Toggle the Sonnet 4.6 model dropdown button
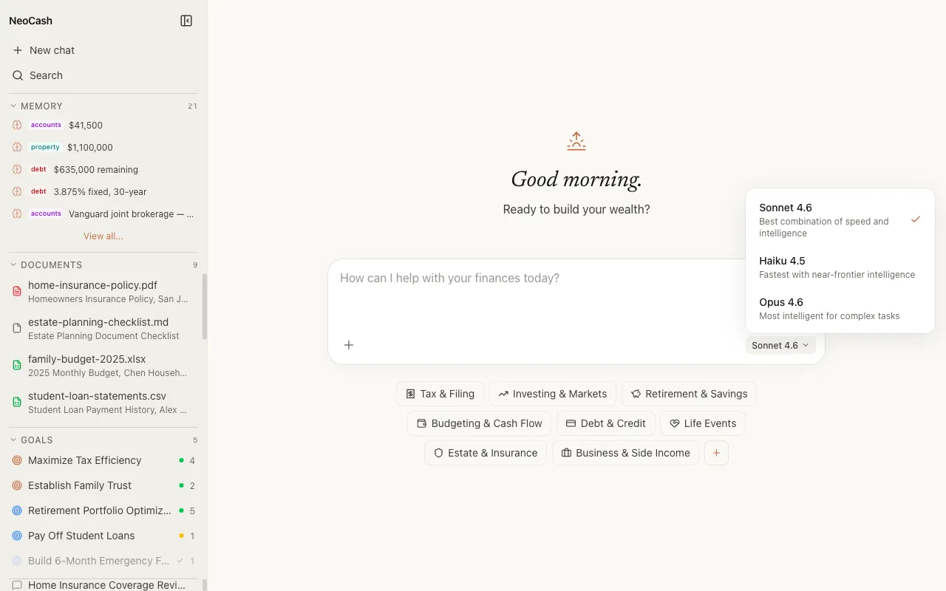 point(780,345)
